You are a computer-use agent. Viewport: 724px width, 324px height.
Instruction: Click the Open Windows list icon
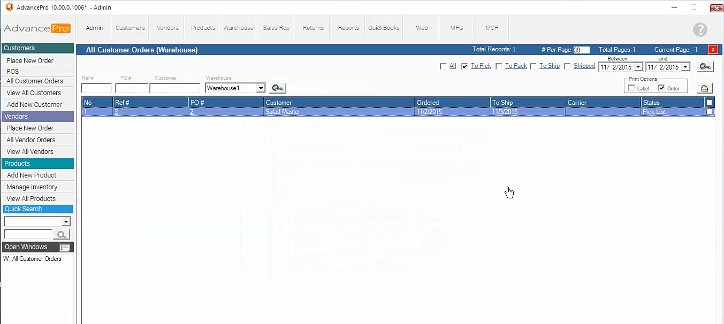tap(65, 248)
